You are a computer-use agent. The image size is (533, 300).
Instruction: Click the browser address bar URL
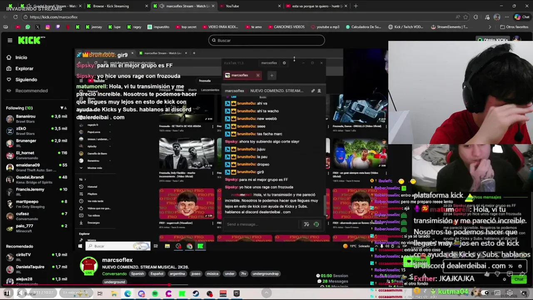pos(54,17)
